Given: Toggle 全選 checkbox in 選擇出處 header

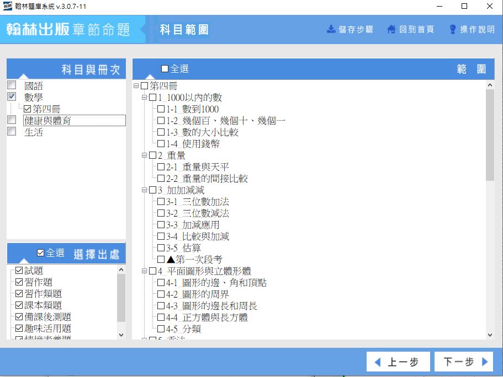Looking at the screenshot, I should 40,253.
